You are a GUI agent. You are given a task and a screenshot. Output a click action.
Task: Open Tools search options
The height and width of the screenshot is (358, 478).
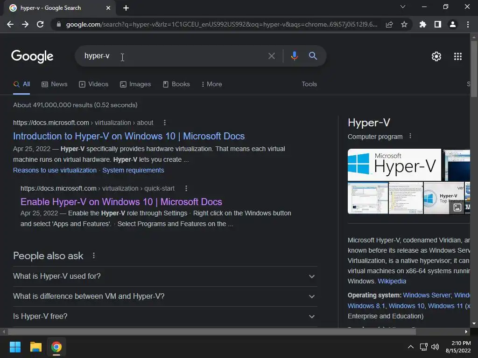(309, 84)
